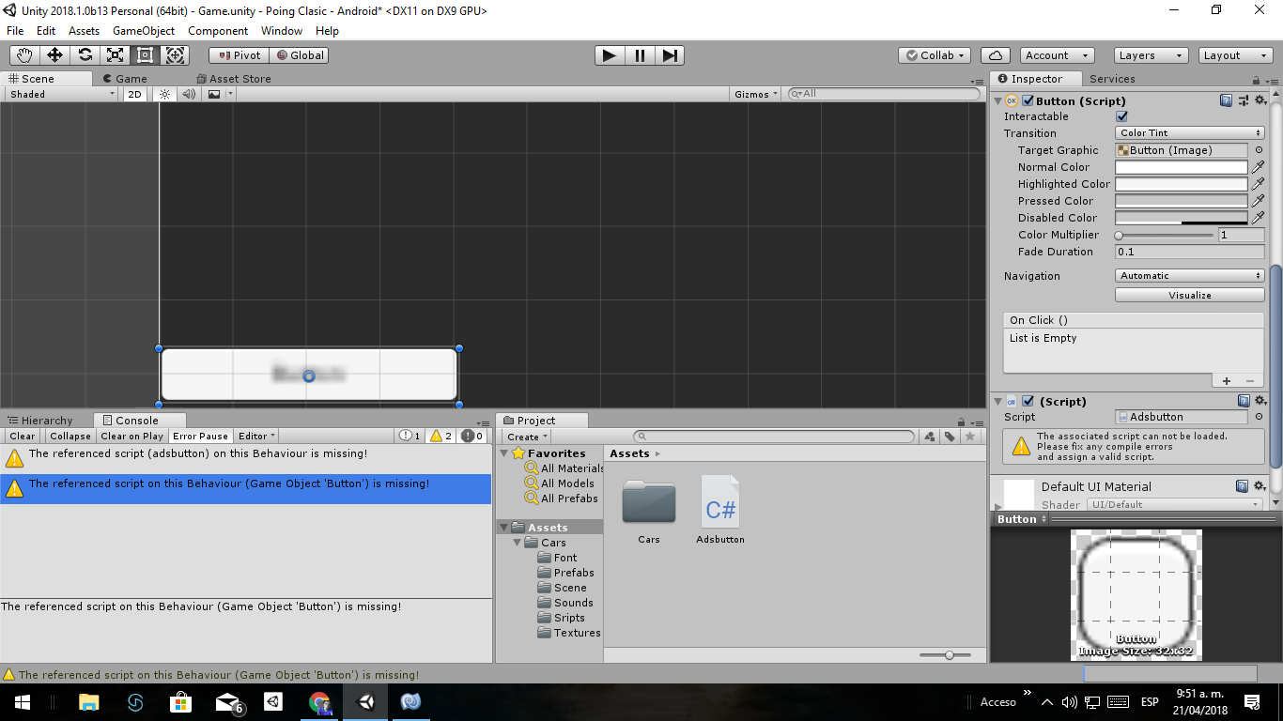The width and height of the screenshot is (1283, 721).
Task: Click search by label icon in Project
Action: coord(951,437)
